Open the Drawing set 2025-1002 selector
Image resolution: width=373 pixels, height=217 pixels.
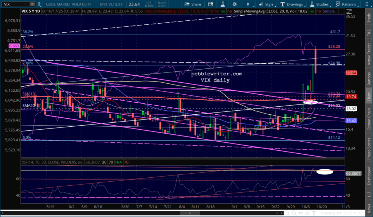tap(342, 213)
